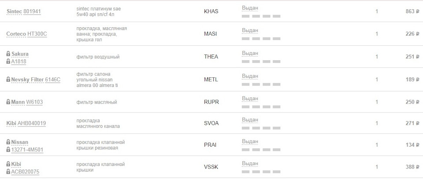Open part number 6146C link

point(52,79)
